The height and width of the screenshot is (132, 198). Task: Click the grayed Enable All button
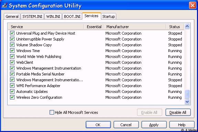[149, 112]
